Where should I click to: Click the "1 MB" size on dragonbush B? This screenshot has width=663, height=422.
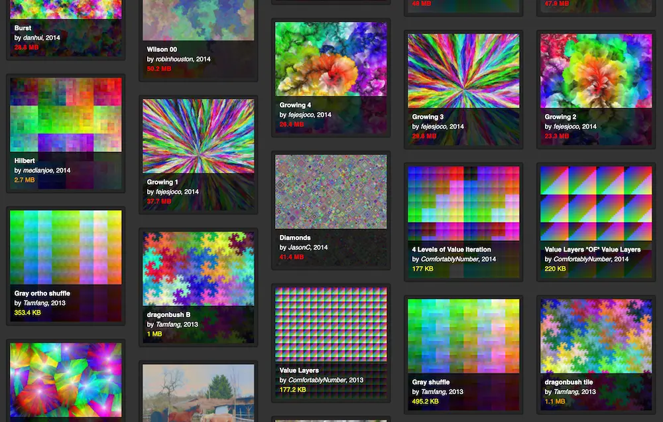pos(154,334)
